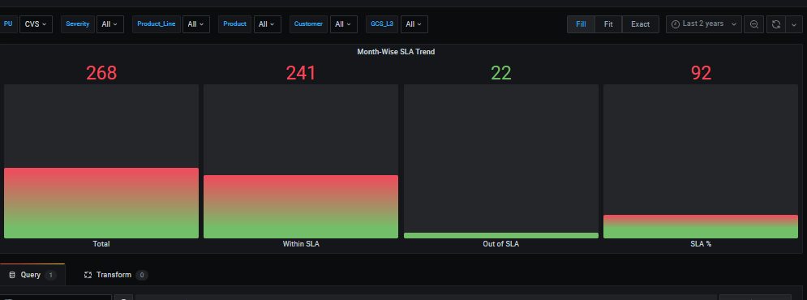Select the Exact view mode

[640, 24]
